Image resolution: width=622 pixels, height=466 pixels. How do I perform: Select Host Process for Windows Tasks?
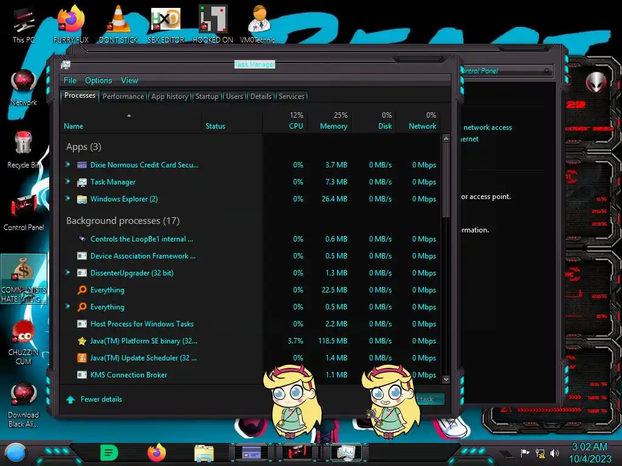point(251,324)
